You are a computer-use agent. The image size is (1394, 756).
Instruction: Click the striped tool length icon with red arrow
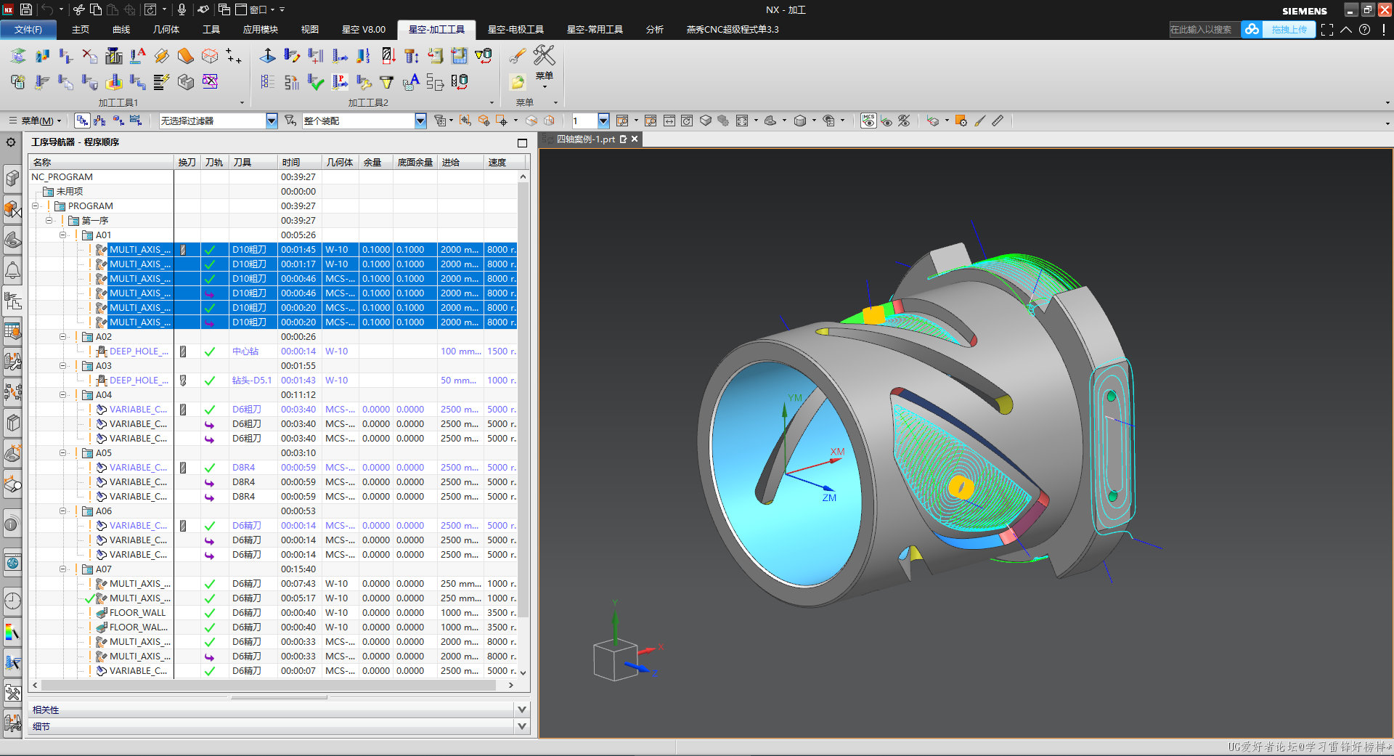tap(388, 56)
